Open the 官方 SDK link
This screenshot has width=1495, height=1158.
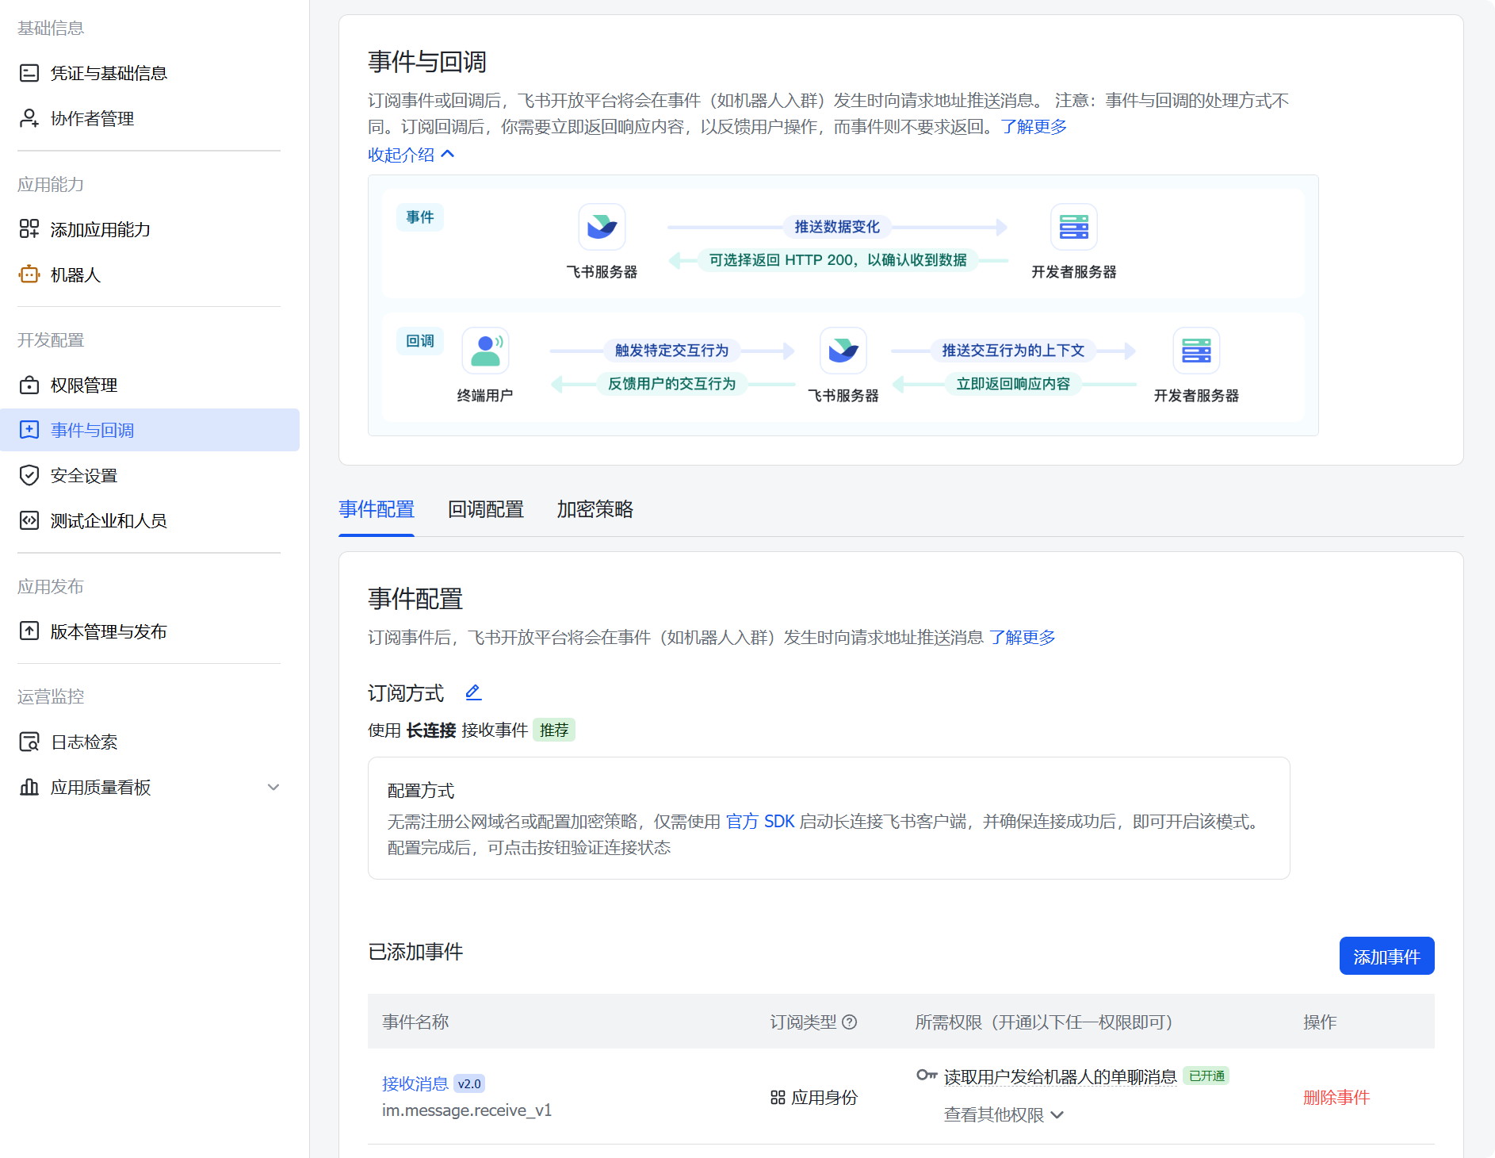pos(760,821)
